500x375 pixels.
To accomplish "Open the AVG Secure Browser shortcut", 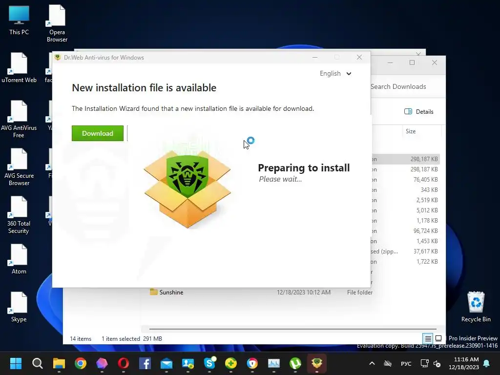I will 19,167.
